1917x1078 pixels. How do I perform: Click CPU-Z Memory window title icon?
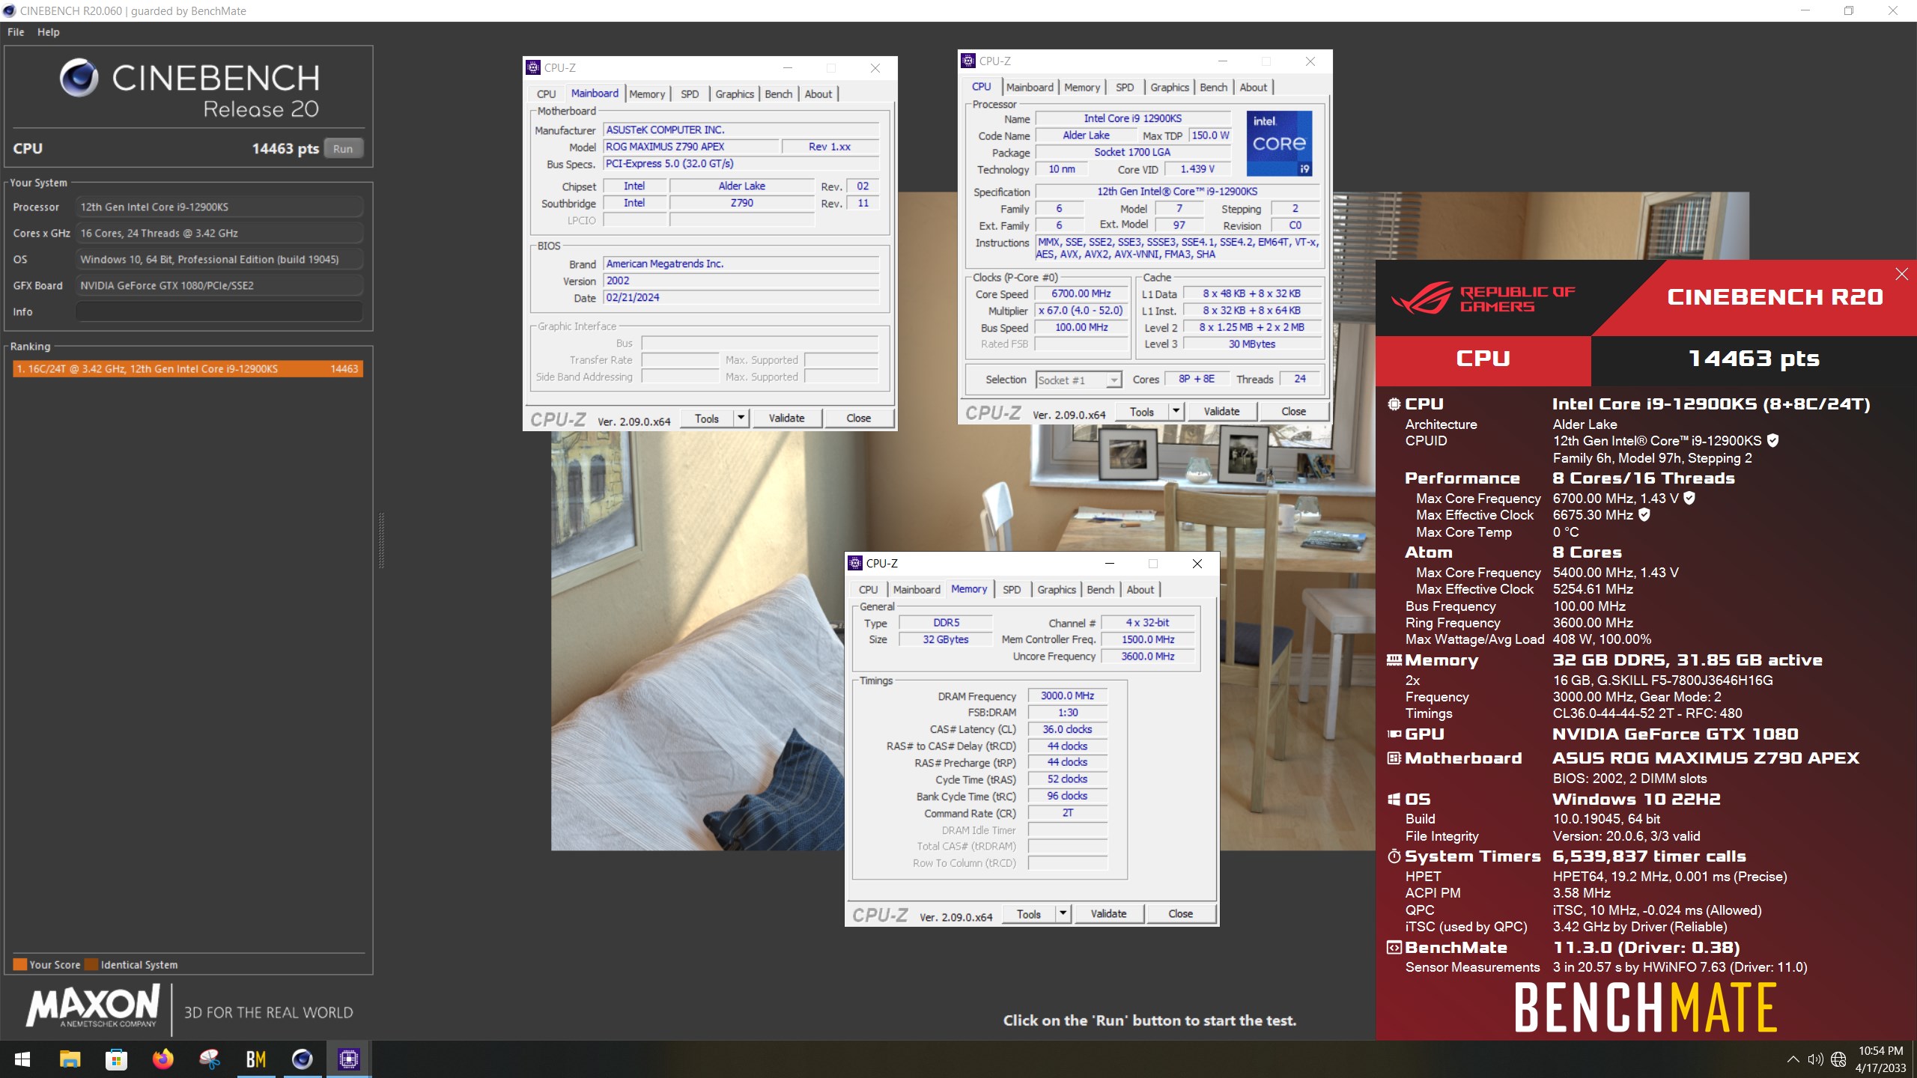(x=855, y=563)
